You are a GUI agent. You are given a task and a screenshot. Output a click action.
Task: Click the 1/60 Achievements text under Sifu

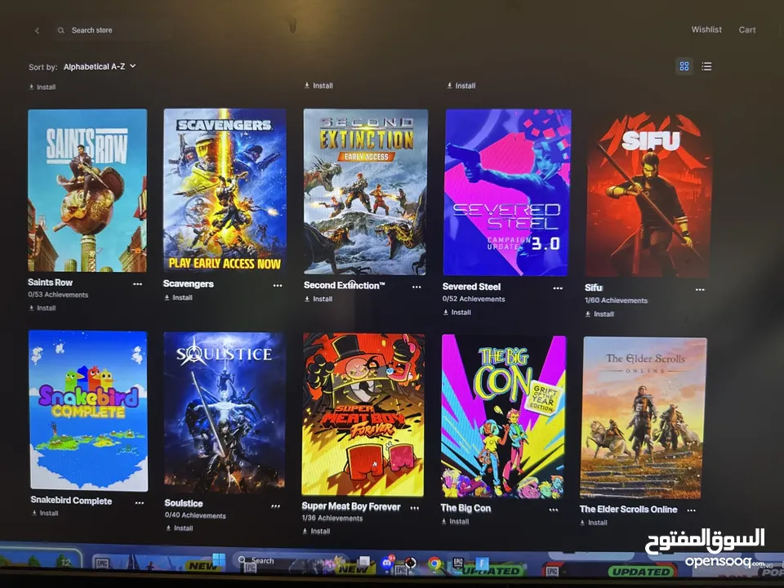tap(616, 301)
